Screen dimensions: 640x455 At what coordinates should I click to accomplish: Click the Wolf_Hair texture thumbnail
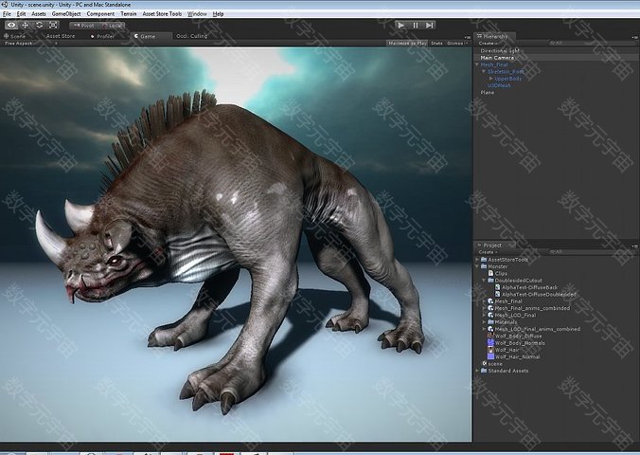point(490,350)
